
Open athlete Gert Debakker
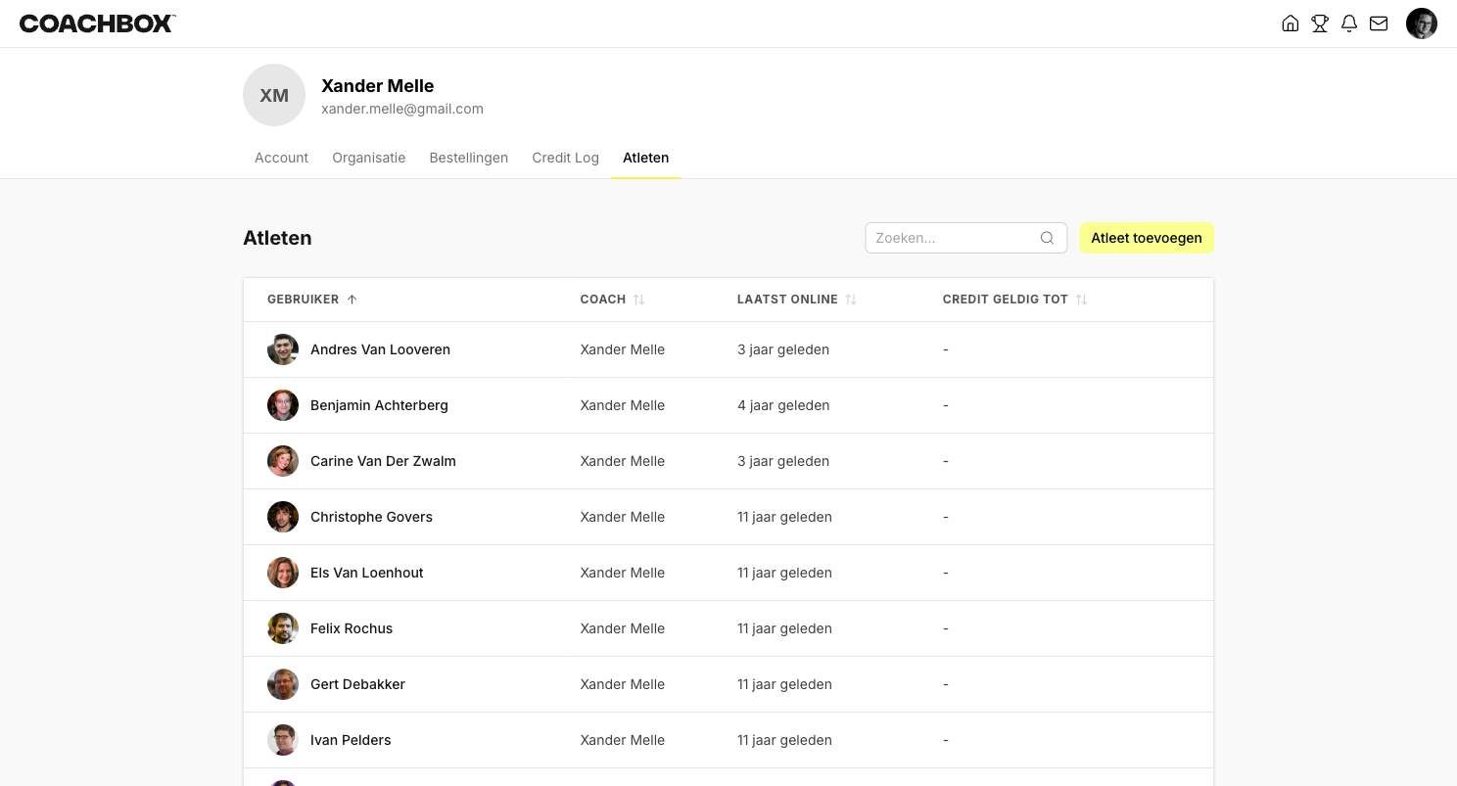tap(357, 684)
